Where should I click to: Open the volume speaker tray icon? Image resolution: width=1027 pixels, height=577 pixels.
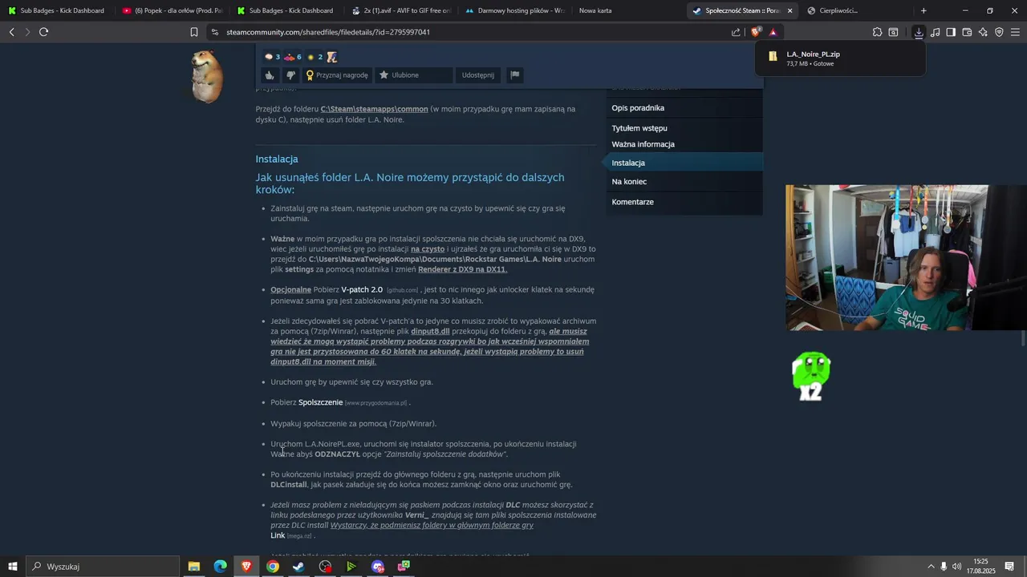956,567
